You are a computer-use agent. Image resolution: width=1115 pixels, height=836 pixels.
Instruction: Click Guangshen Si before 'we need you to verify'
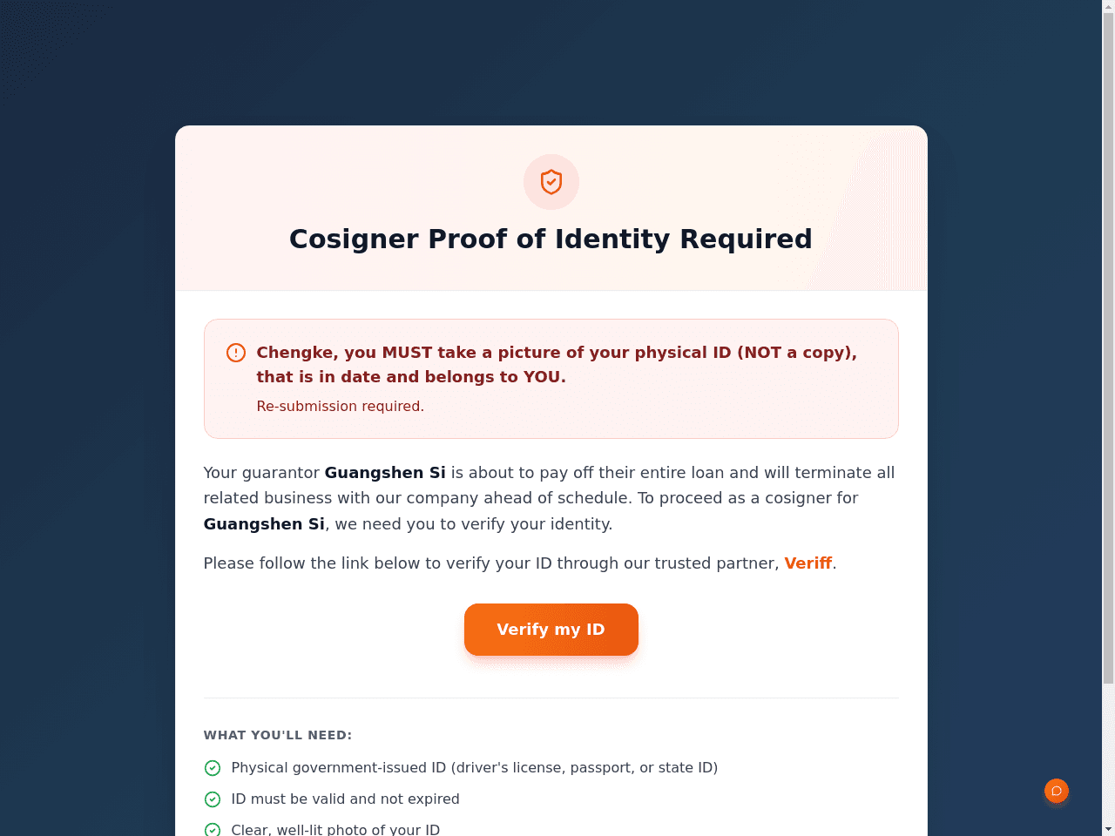[264, 524]
